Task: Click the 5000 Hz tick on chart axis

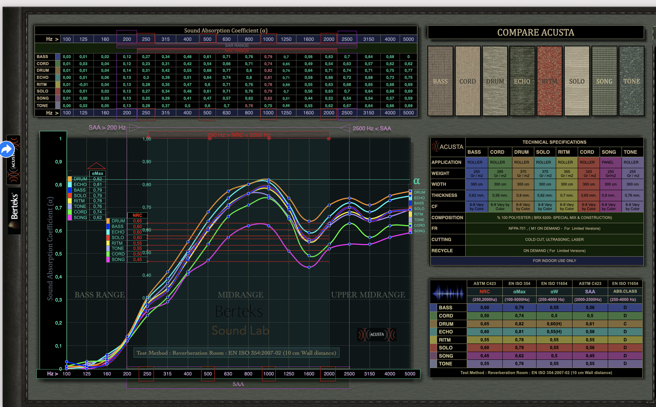Action: coord(410,374)
